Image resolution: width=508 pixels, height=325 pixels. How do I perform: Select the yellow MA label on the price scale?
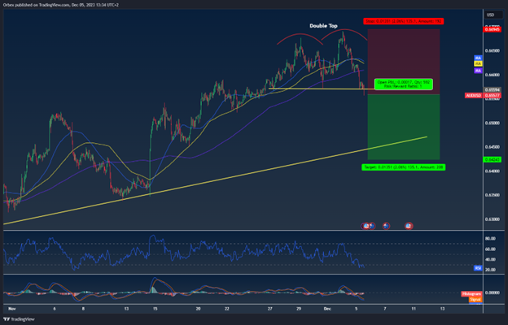[478, 63]
